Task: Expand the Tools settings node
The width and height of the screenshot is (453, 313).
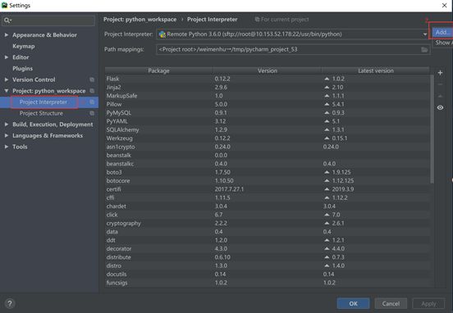Action: 7,147
